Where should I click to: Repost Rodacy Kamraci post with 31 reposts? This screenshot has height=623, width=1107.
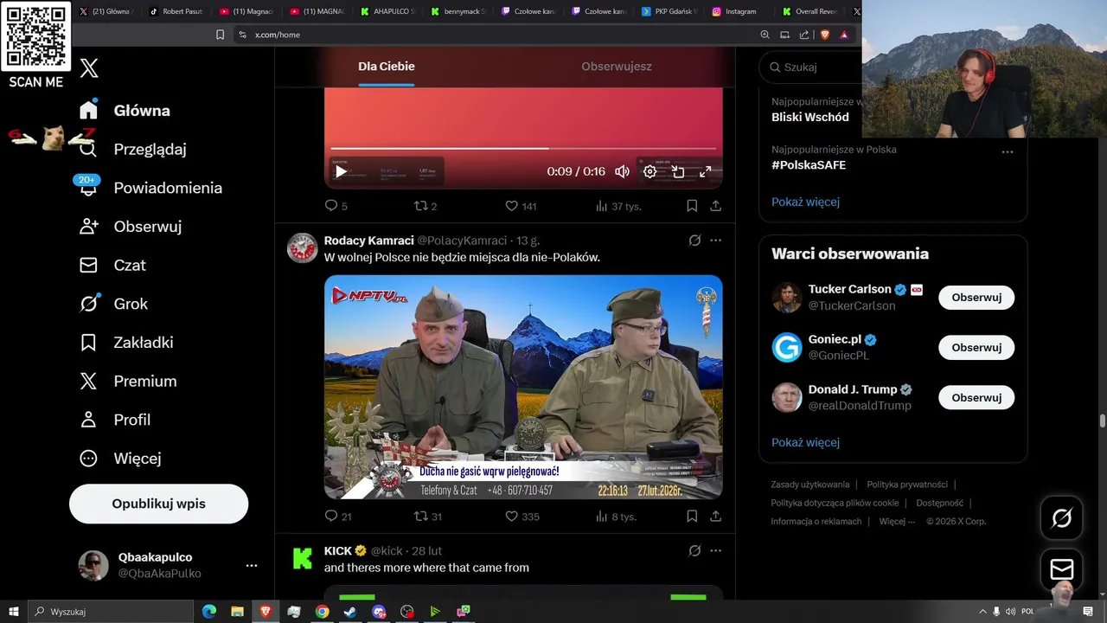(x=428, y=517)
